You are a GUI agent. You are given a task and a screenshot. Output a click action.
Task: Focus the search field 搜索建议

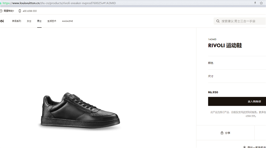tap(240, 21)
